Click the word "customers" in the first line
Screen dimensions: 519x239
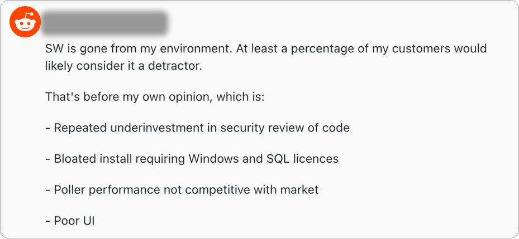click(425, 48)
